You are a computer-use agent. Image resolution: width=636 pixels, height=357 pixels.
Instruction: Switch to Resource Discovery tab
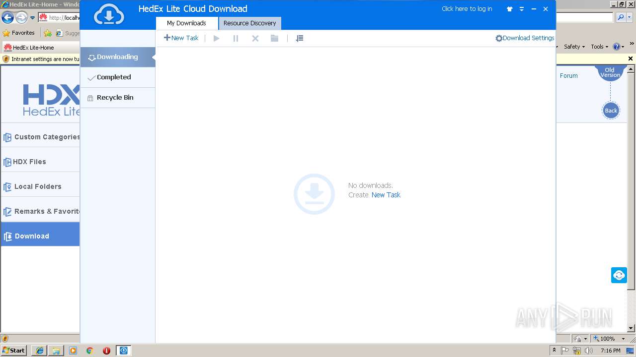click(x=249, y=23)
